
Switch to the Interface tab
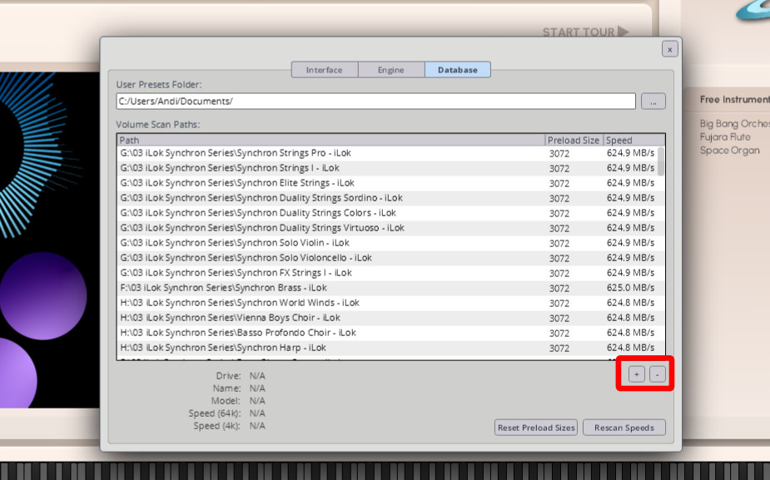[x=324, y=70]
